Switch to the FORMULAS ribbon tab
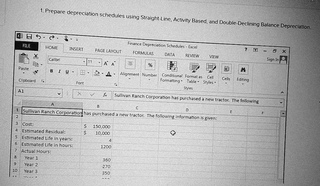The width and height of the screenshot is (320, 186). click(x=143, y=53)
